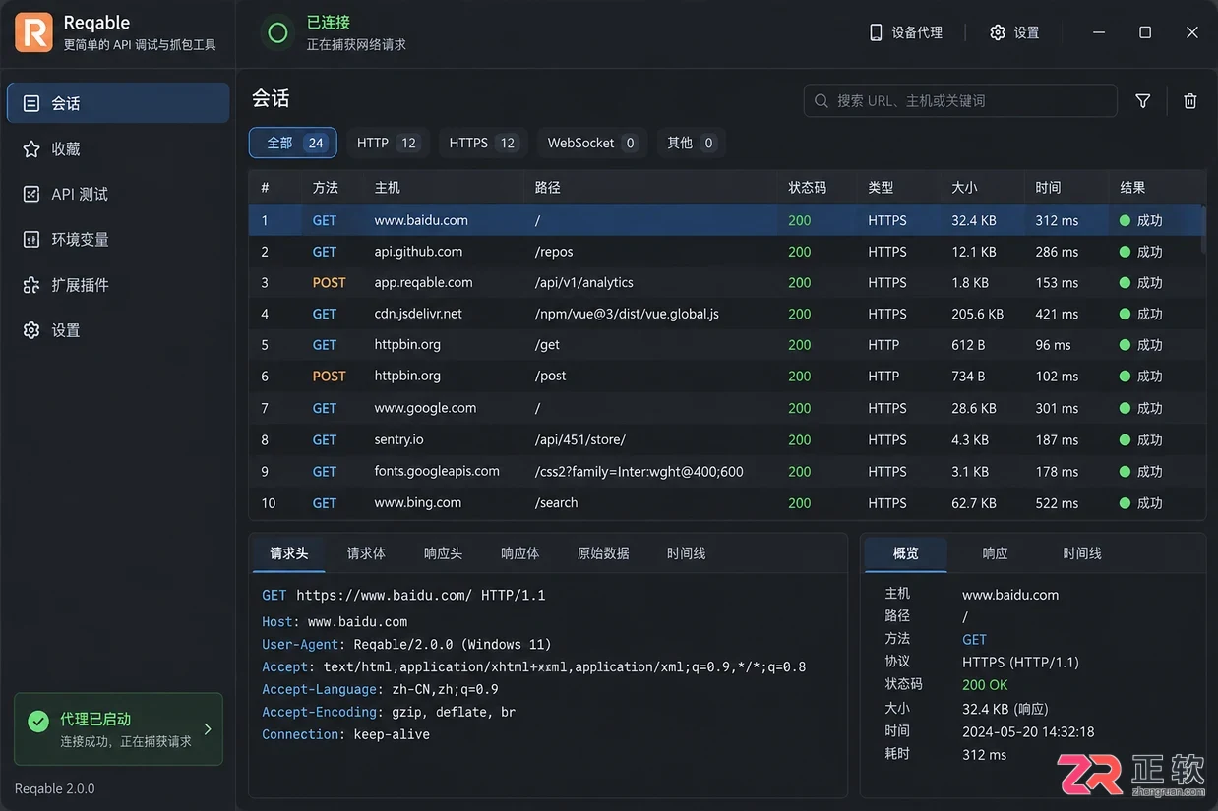Click the 200 OK status value
Image resolution: width=1218 pixels, height=811 pixels.
985,685
